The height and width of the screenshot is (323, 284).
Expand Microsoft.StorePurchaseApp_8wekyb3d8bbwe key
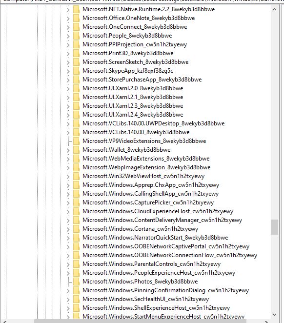point(68,80)
